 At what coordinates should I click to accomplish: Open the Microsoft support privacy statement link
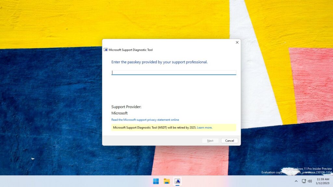[x=145, y=119]
